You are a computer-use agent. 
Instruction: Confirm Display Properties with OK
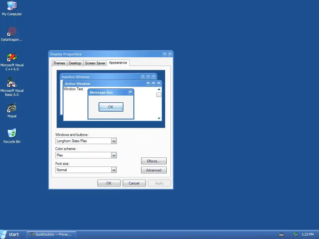pyautogui.click(x=109, y=183)
